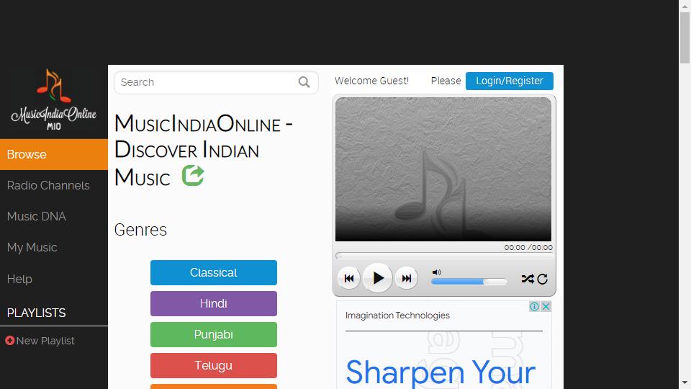The width and height of the screenshot is (691, 389).
Task: Click the search magnifier icon
Action: pos(304,82)
